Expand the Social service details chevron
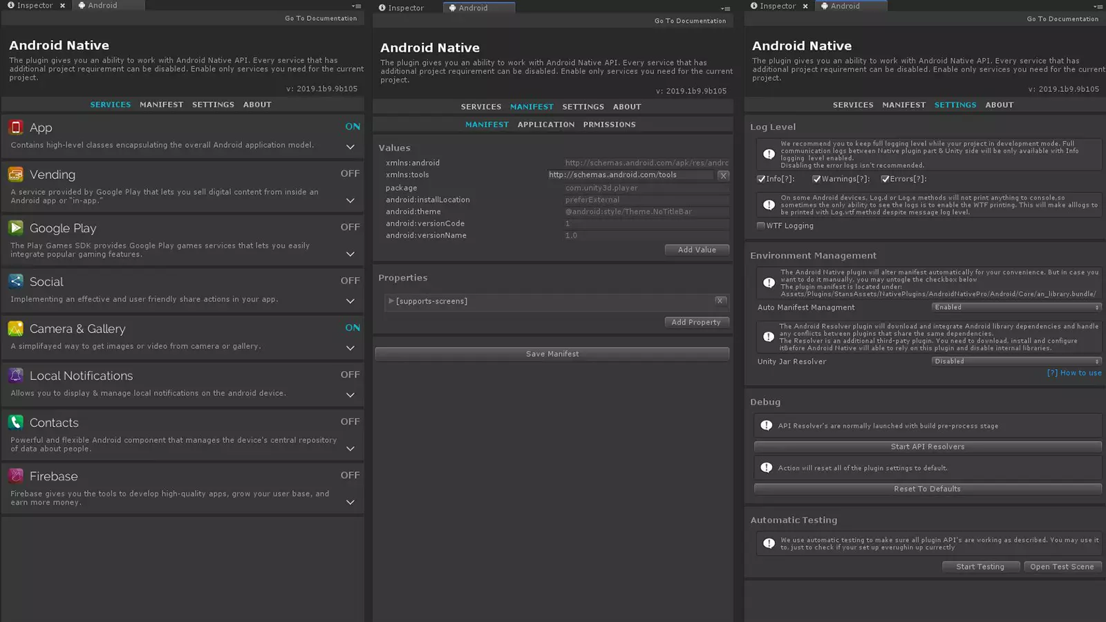1106x622 pixels. click(x=350, y=301)
